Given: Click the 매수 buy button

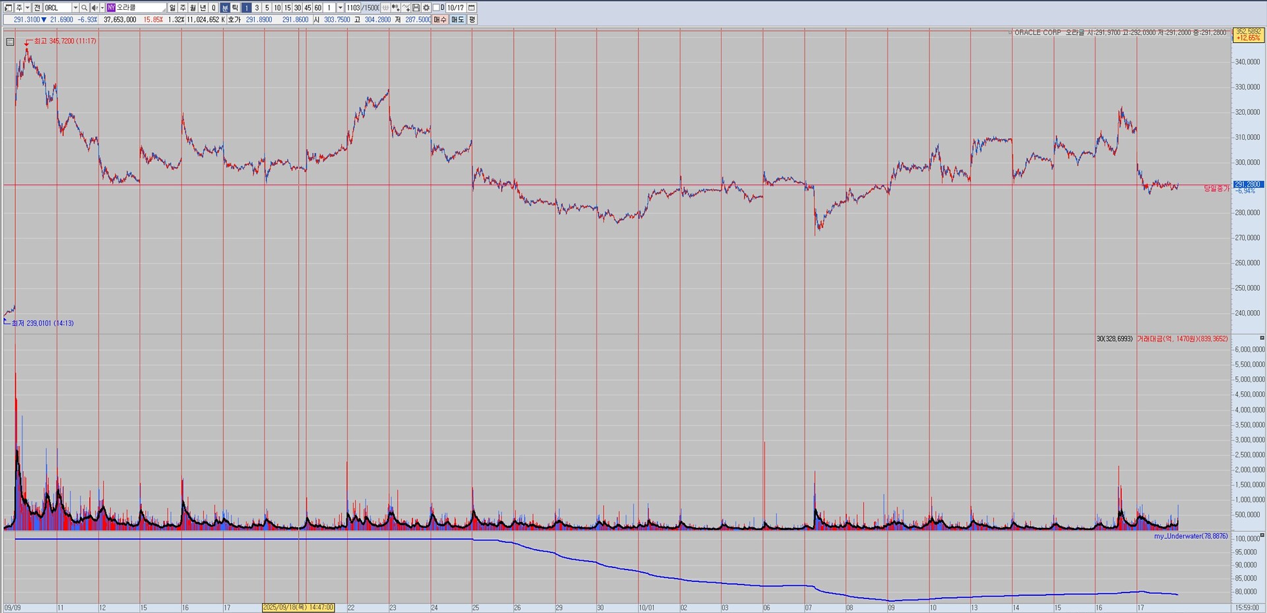Looking at the screenshot, I should tap(440, 20).
